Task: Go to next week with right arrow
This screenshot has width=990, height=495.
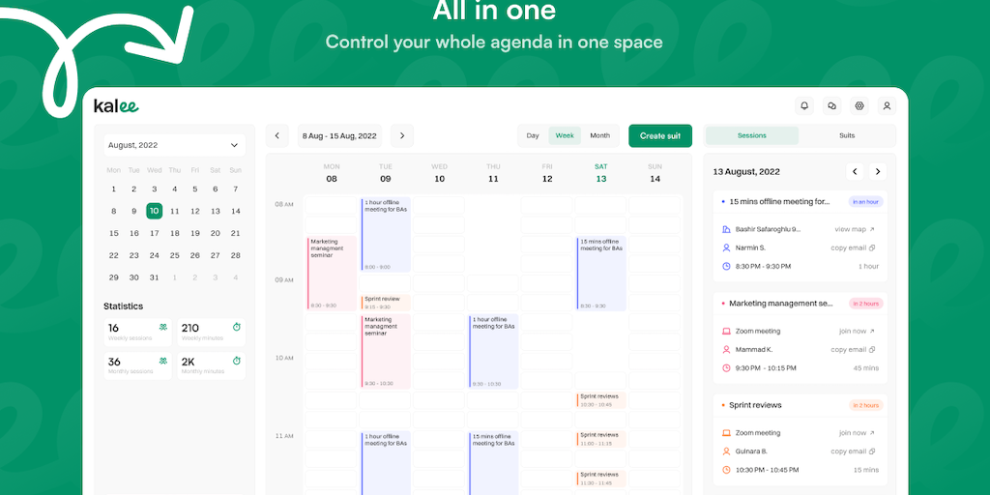Action: click(x=402, y=136)
